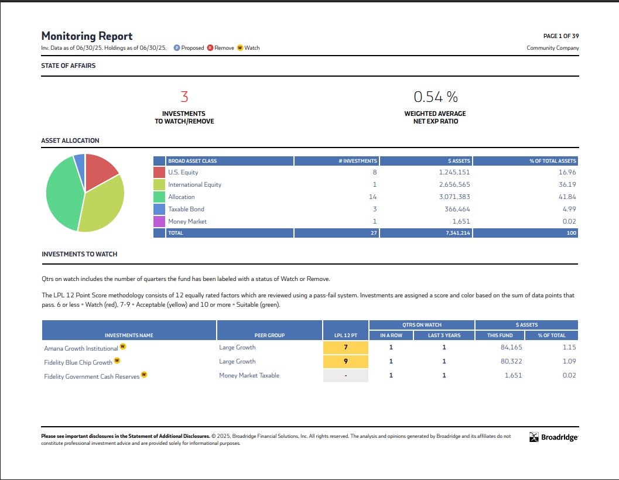Click the TOTAL row of the allocation table
The image size is (619, 480).
176,232
